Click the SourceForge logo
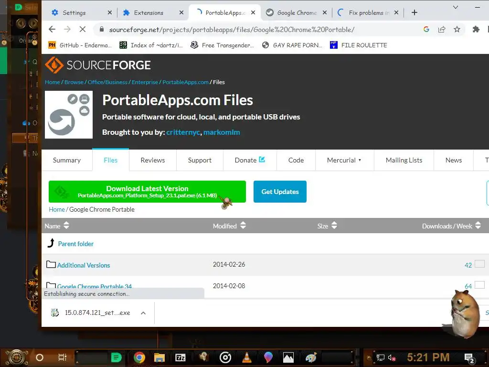489x367 pixels. point(98,65)
